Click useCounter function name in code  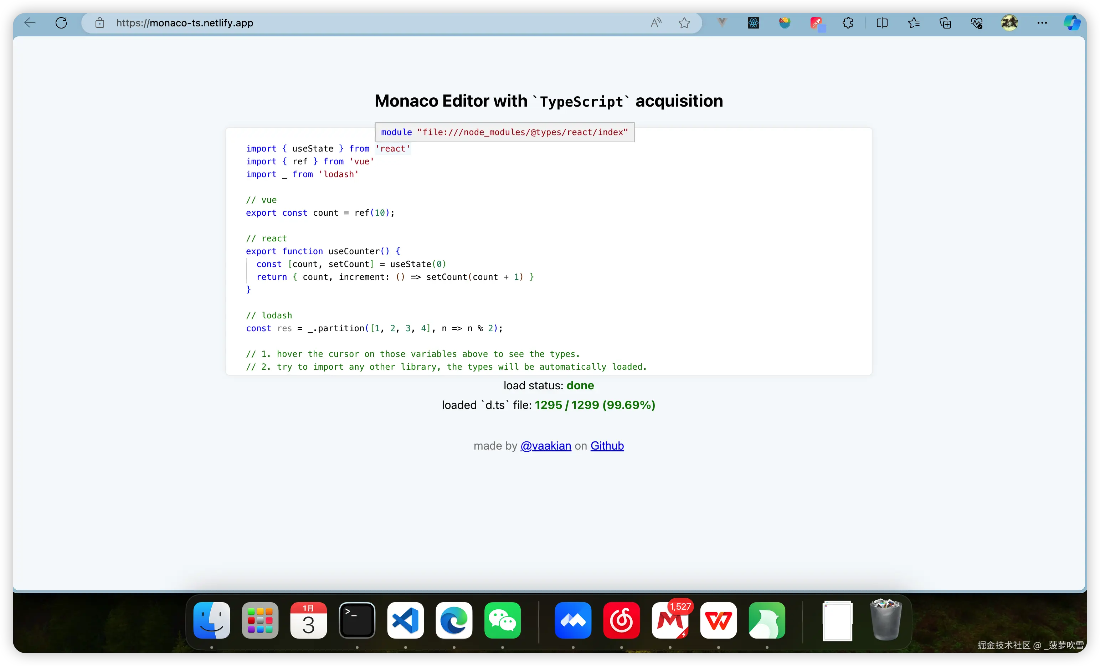pyautogui.click(x=354, y=251)
